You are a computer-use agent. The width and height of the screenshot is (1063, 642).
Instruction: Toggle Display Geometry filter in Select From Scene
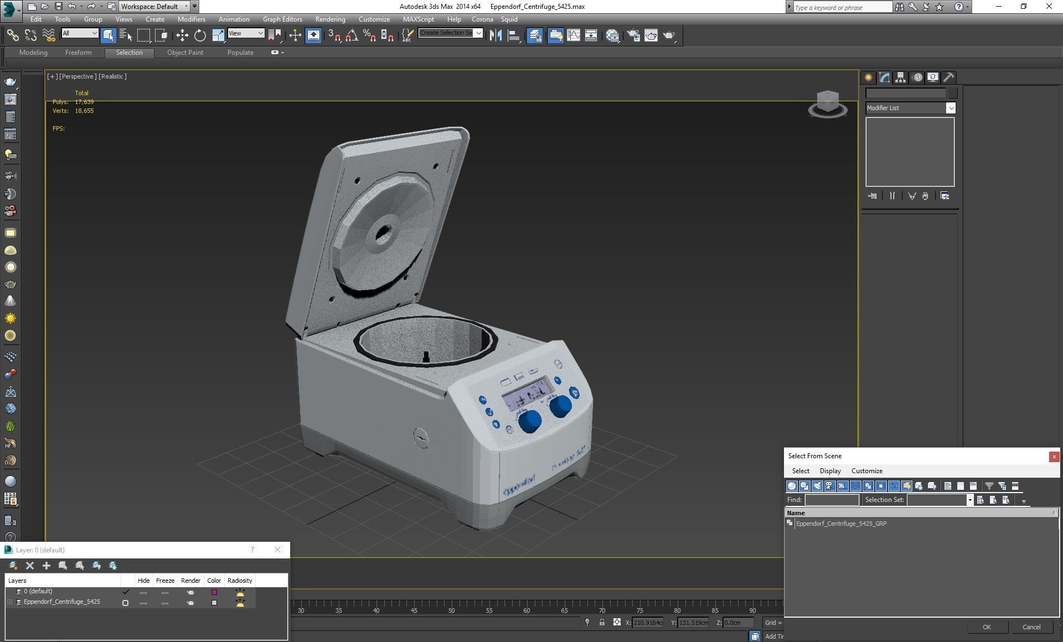tap(792, 486)
